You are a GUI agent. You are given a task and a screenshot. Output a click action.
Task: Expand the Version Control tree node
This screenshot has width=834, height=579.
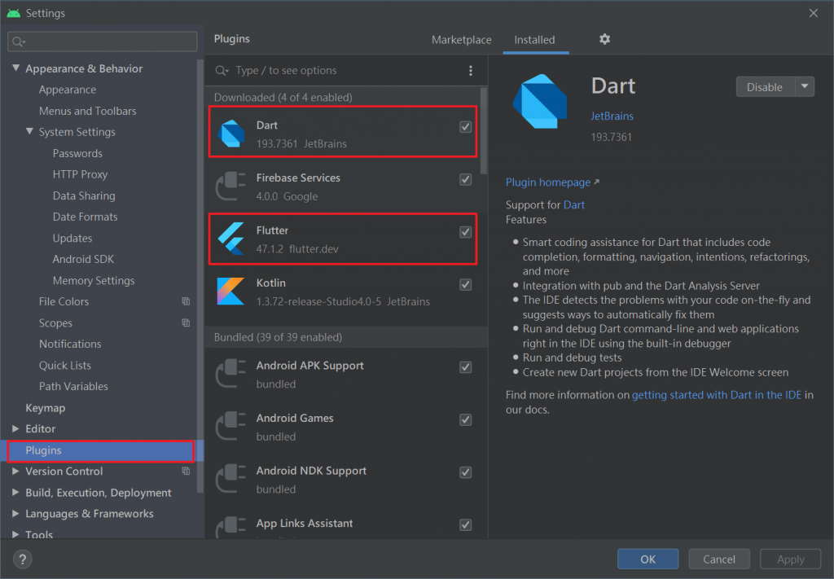(x=16, y=471)
